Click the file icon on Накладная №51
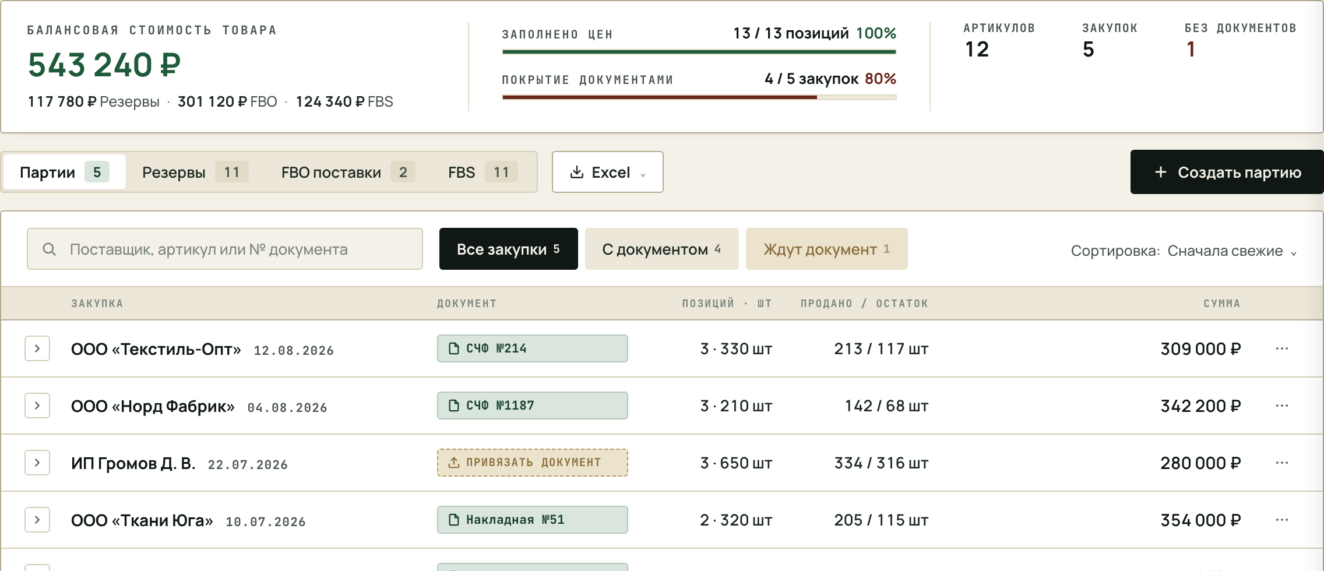Viewport: 1324px width, 571px height. (x=453, y=520)
